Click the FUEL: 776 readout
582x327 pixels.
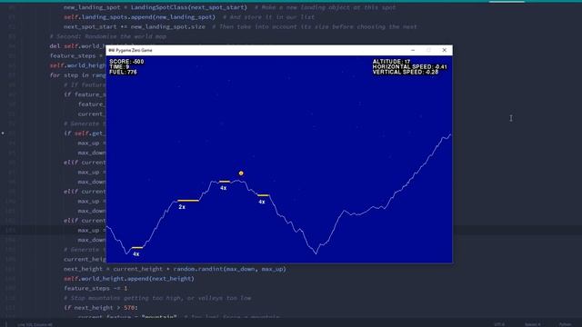click(124, 72)
